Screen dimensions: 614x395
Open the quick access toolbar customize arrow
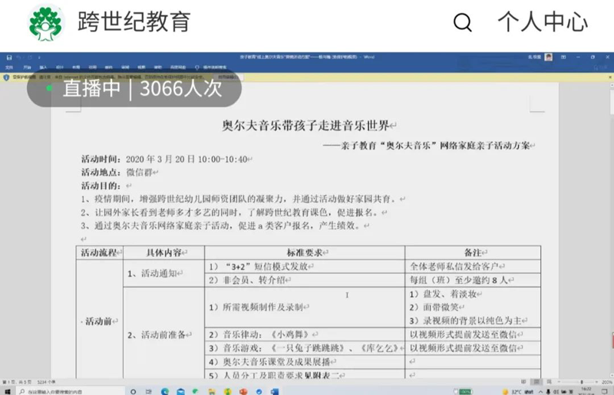(x=39, y=58)
